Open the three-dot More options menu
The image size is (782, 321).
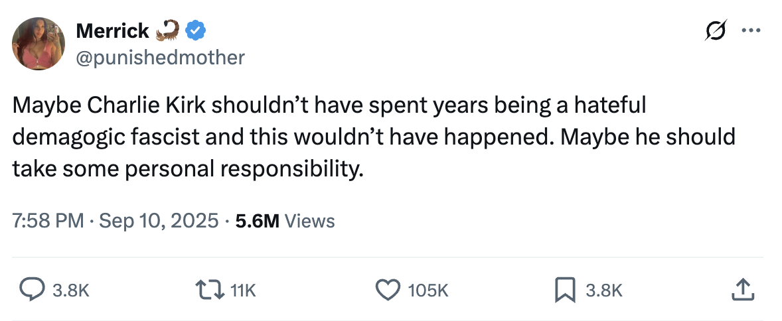[750, 31]
